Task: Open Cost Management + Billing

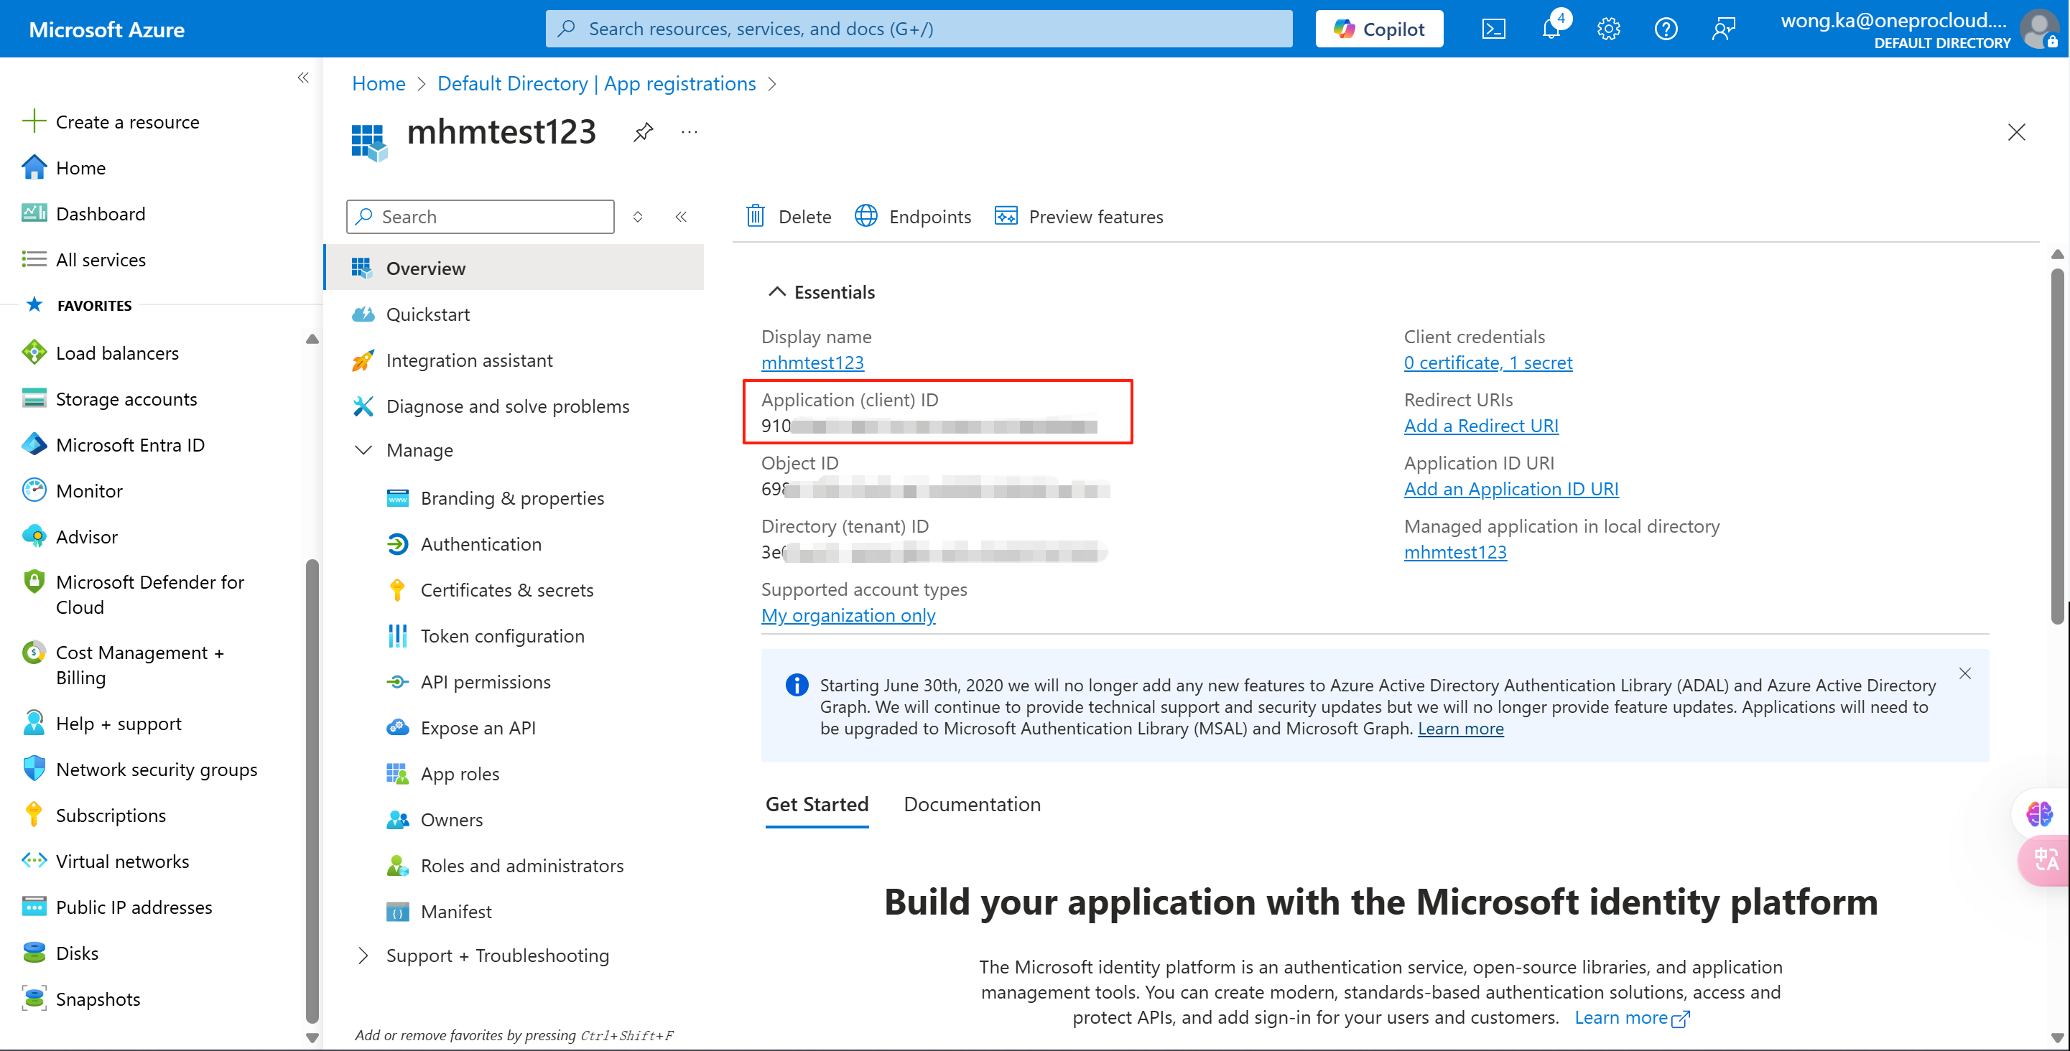Action: [x=124, y=665]
